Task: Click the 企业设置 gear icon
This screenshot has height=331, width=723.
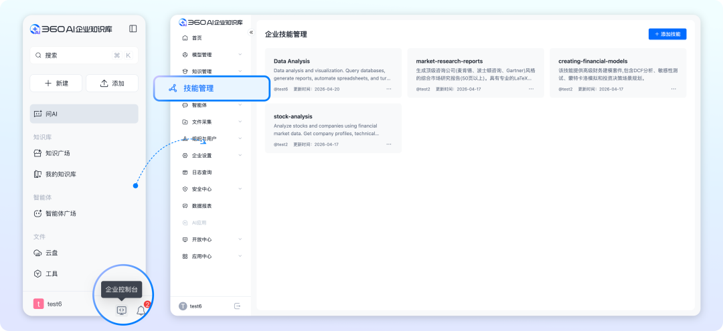Action: point(185,156)
